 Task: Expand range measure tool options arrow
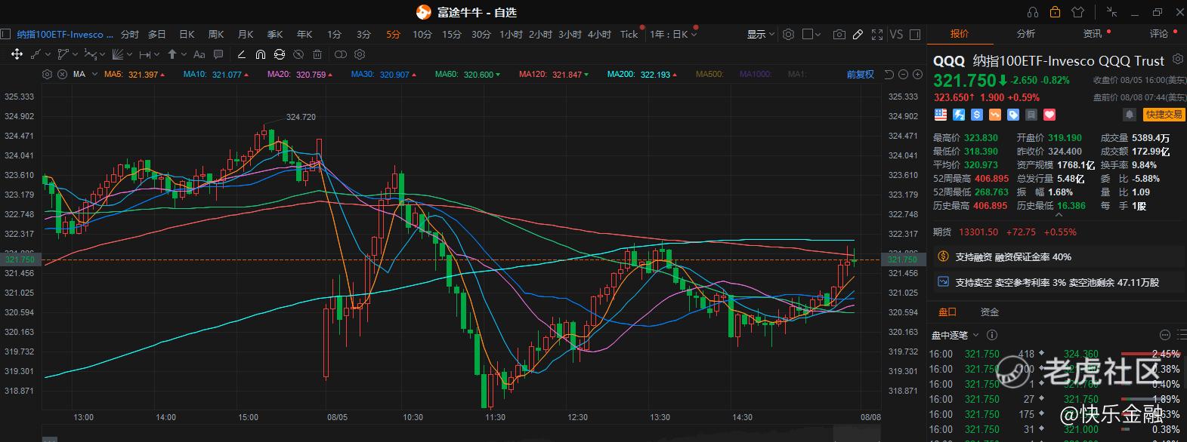pyautogui.click(x=157, y=54)
